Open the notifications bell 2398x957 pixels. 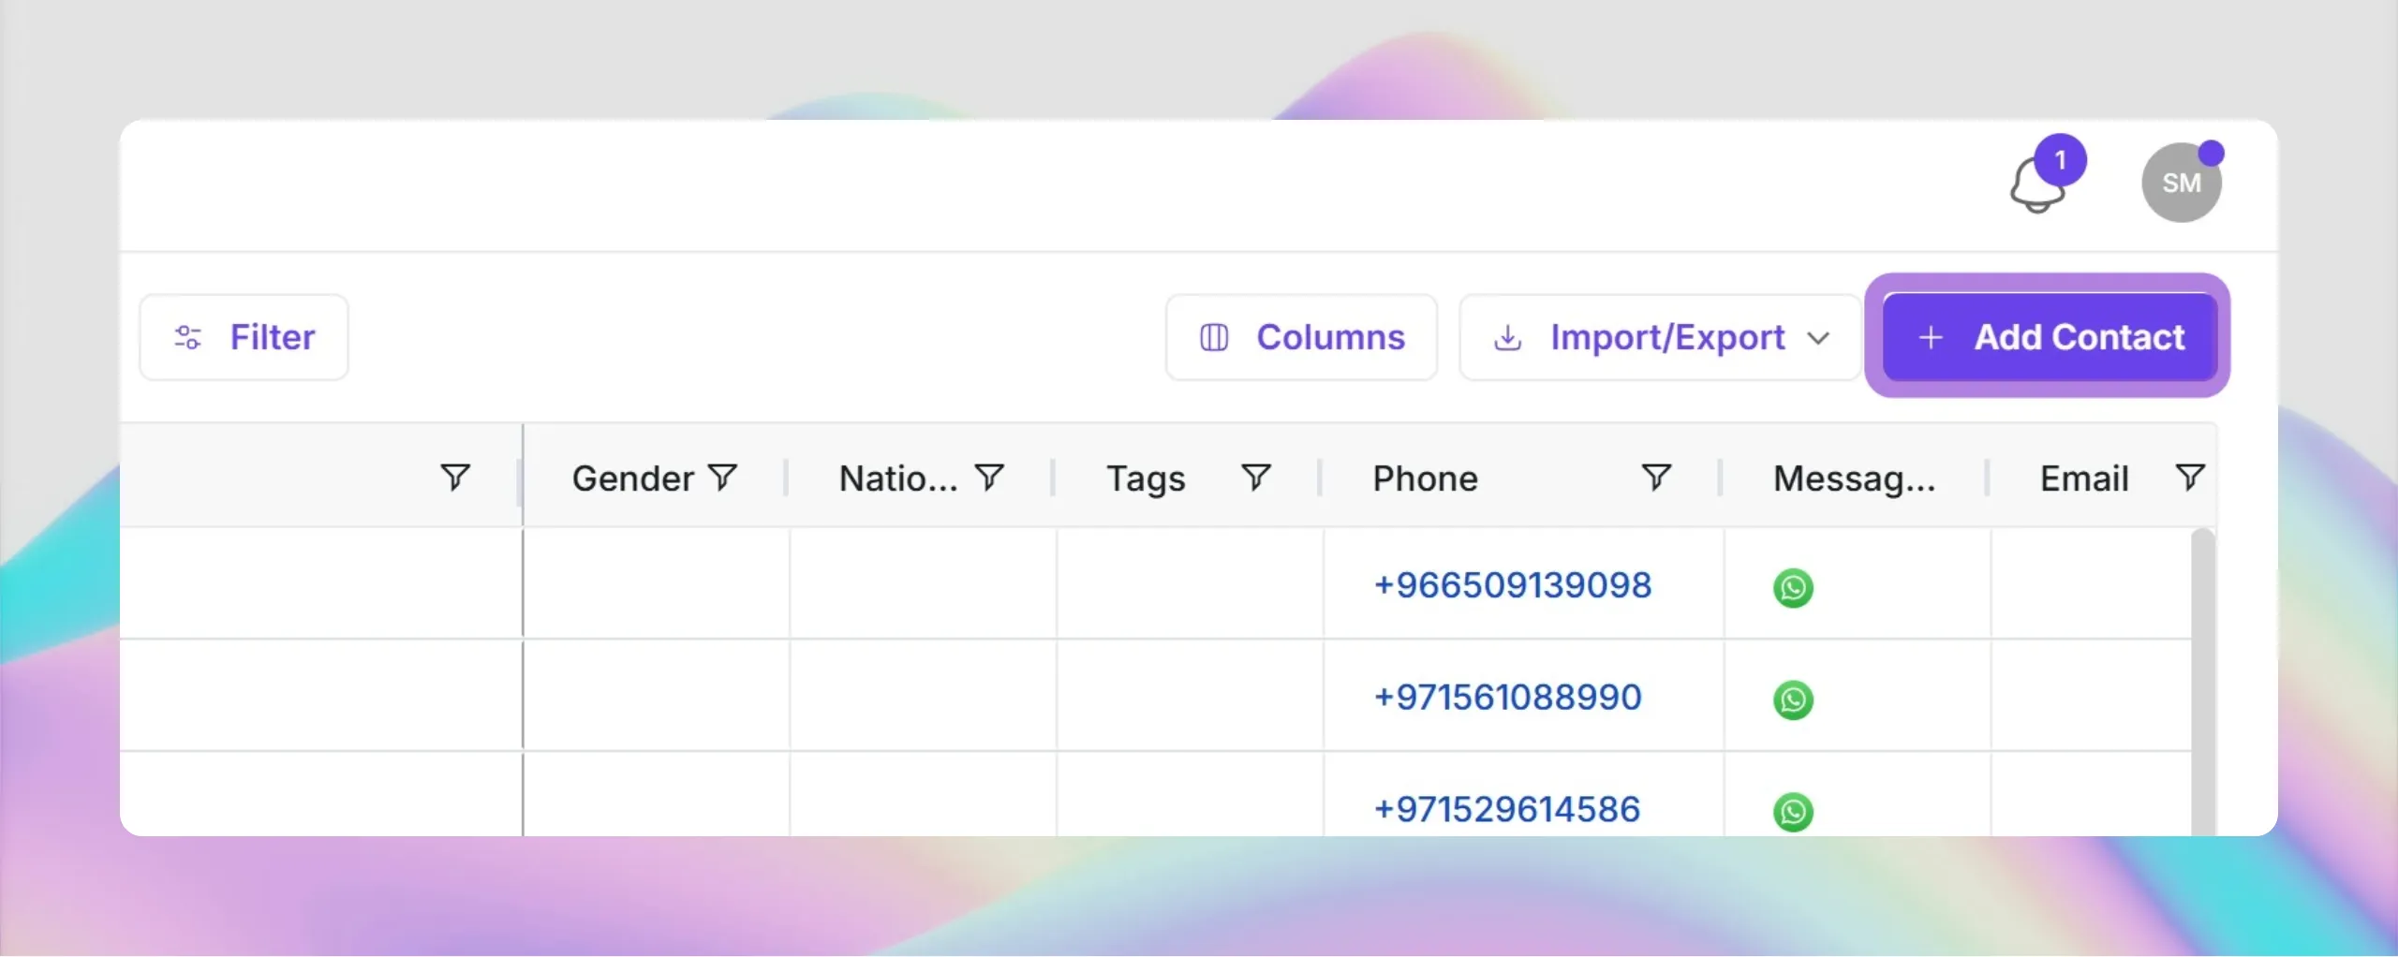(x=2038, y=184)
